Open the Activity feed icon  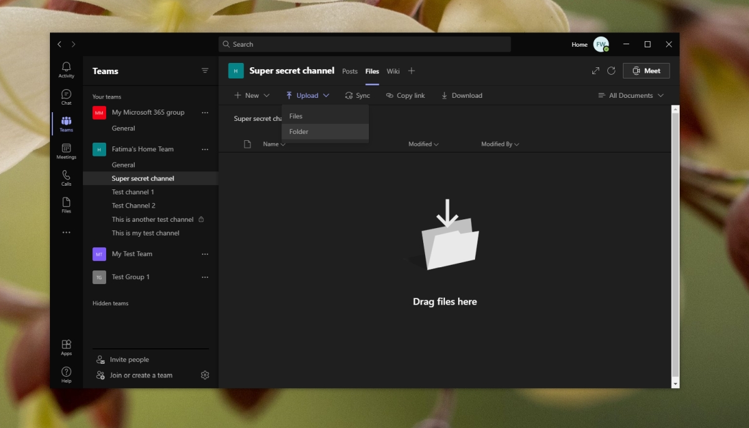pyautogui.click(x=66, y=70)
